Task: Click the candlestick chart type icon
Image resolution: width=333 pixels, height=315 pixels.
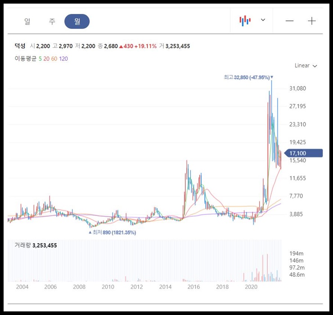Action: pyautogui.click(x=245, y=21)
